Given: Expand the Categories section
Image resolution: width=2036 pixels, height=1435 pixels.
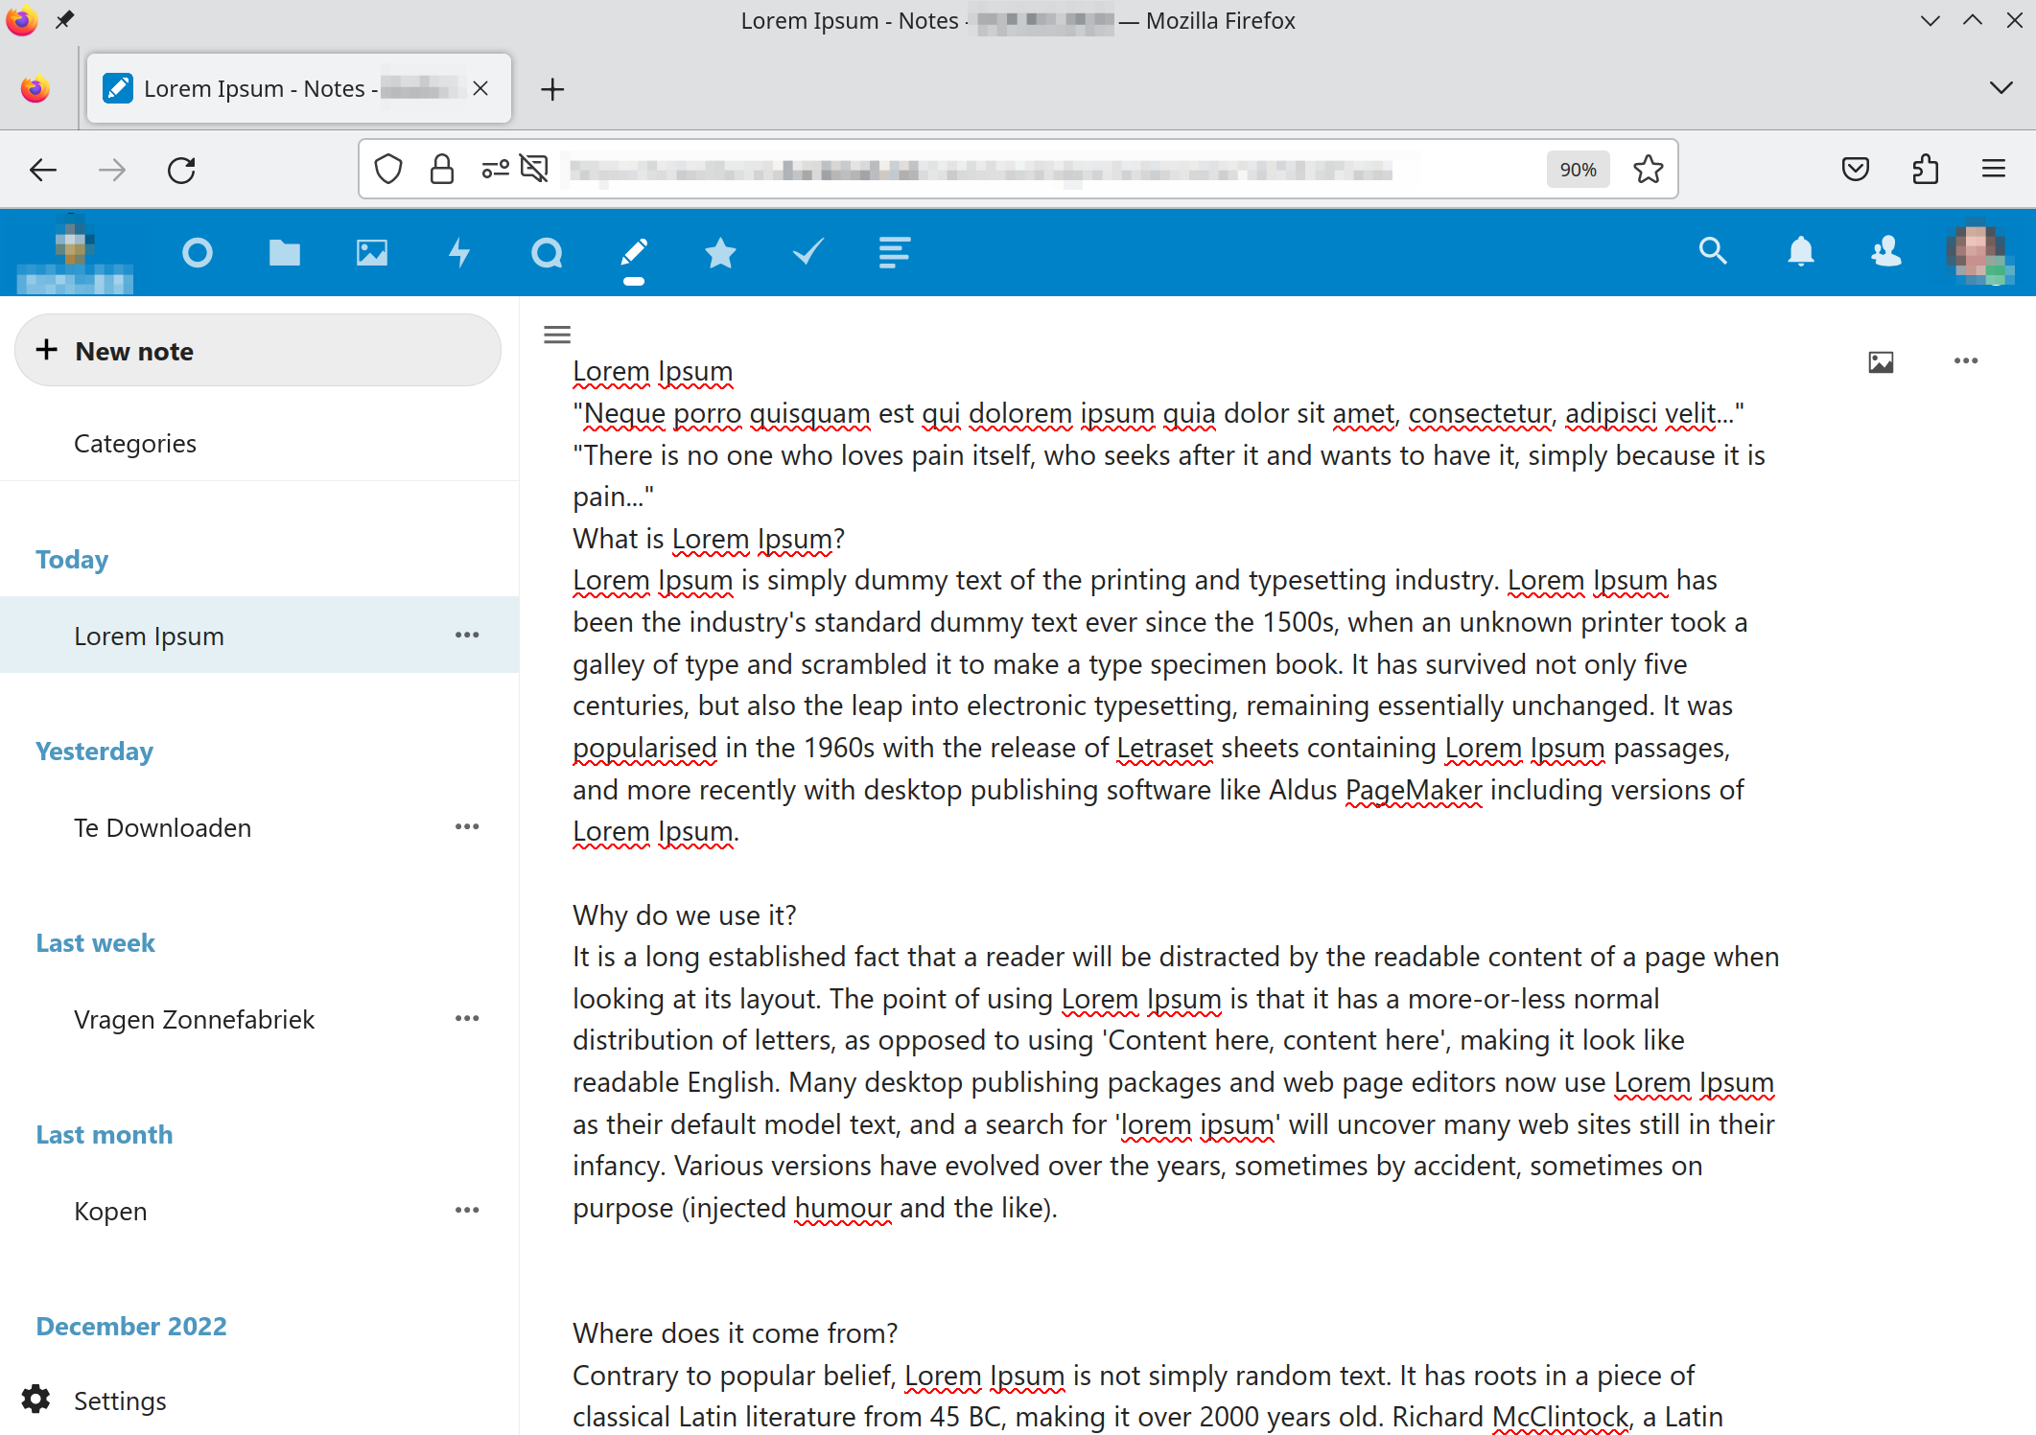Looking at the screenshot, I should click(135, 444).
